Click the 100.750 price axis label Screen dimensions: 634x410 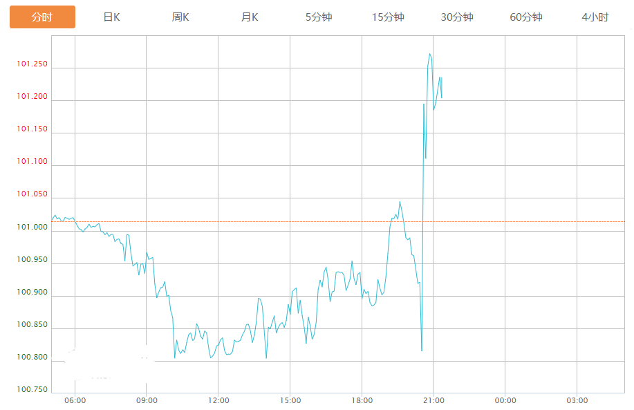tap(32, 390)
